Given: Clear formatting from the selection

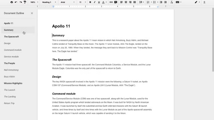Looking at the screenshot, I should coord(171,2).
